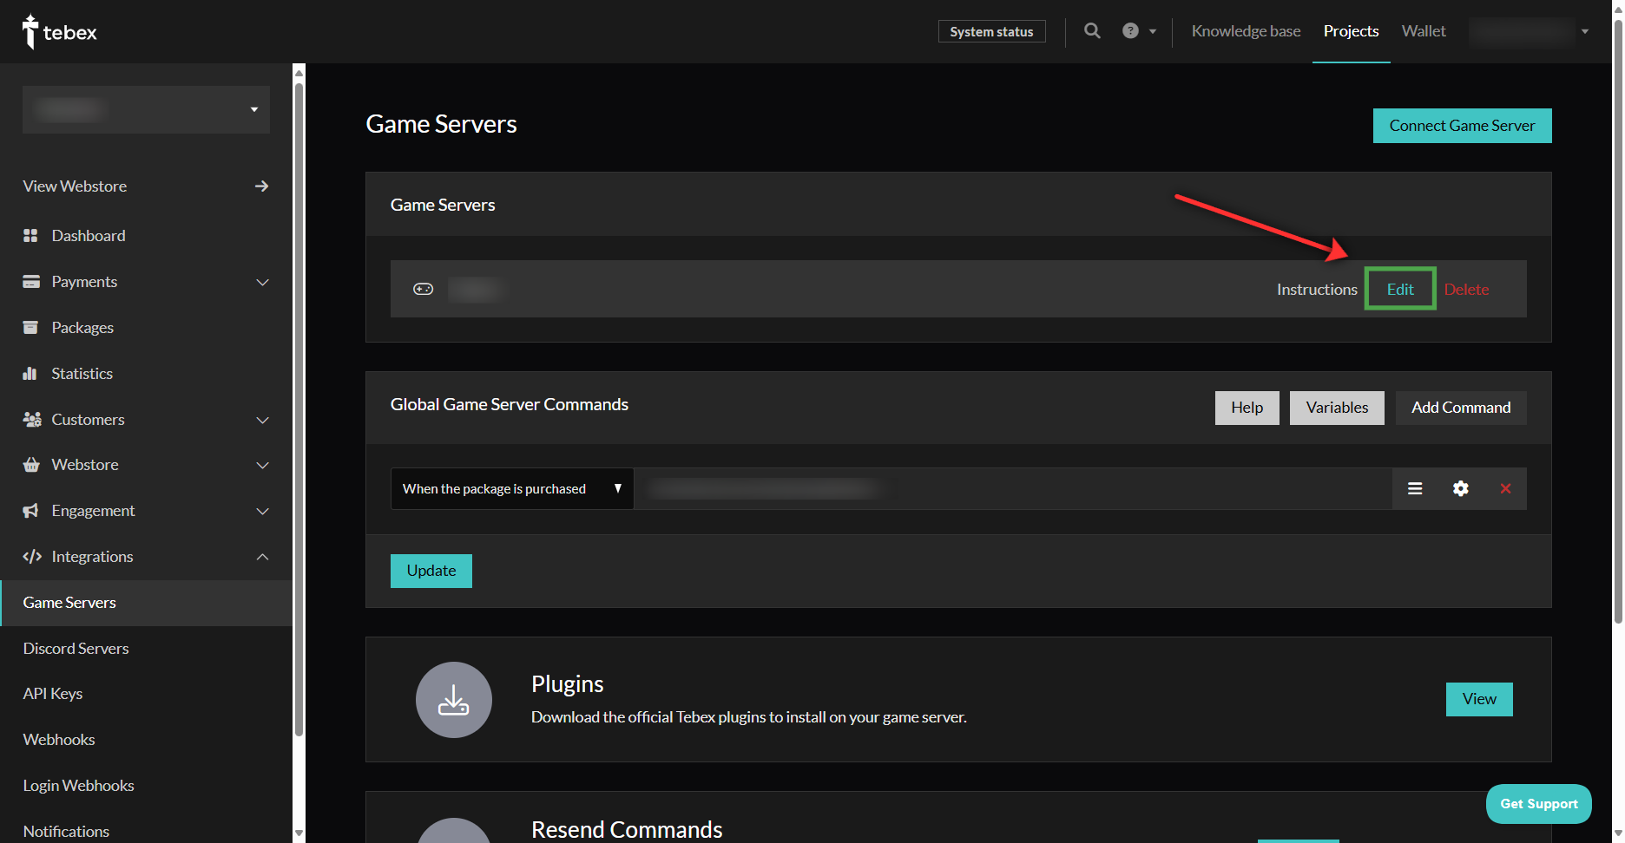Click the View Webstore arrow icon
The image size is (1625, 843).
pyautogui.click(x=261, y=186)
